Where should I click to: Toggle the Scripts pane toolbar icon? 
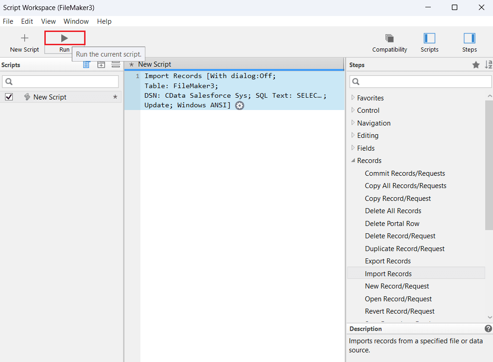[x=429, y=38]
